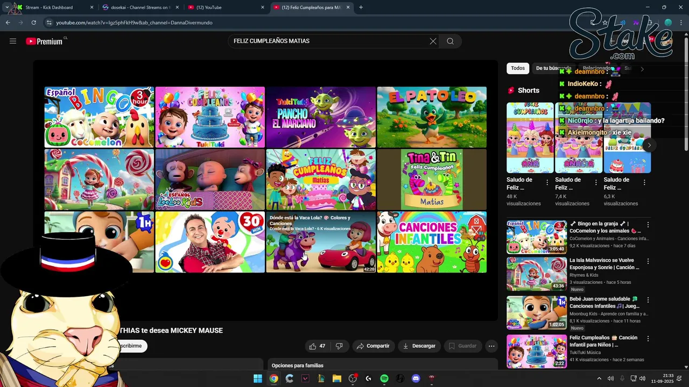Viewport: 689px width, 387px height.
Task: Download the video with Descargar
Action: pos(419,346)
